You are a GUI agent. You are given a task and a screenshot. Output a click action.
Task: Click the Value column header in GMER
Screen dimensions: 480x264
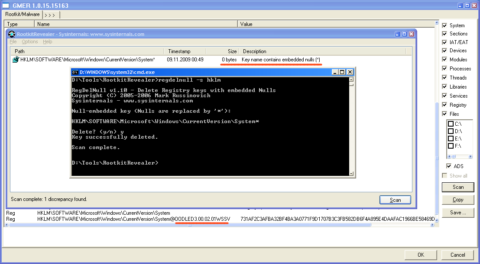pyautogui.click(x=336, y=24)
